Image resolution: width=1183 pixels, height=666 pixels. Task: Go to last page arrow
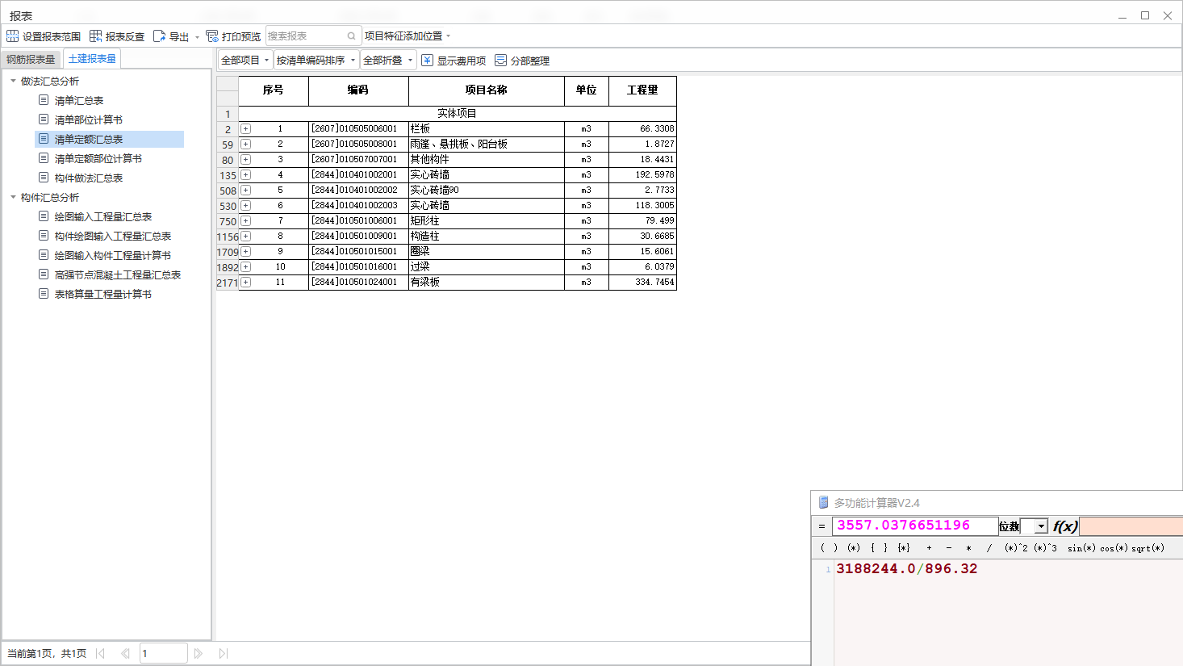click(224, 654)
